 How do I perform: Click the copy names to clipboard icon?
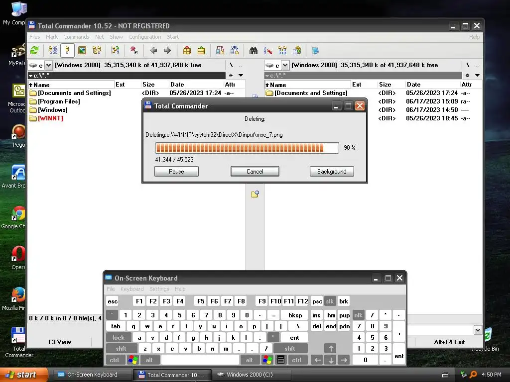click(x=297, y=50)
